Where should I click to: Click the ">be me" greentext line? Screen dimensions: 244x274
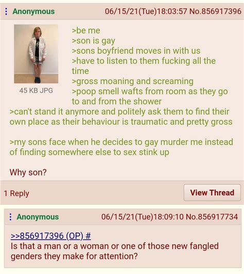[86, 30]
